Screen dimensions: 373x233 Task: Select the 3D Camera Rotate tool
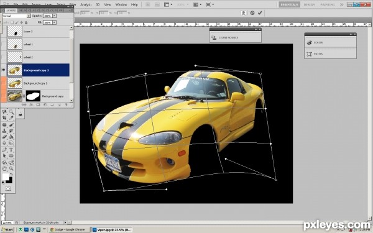tap(11, 163)
